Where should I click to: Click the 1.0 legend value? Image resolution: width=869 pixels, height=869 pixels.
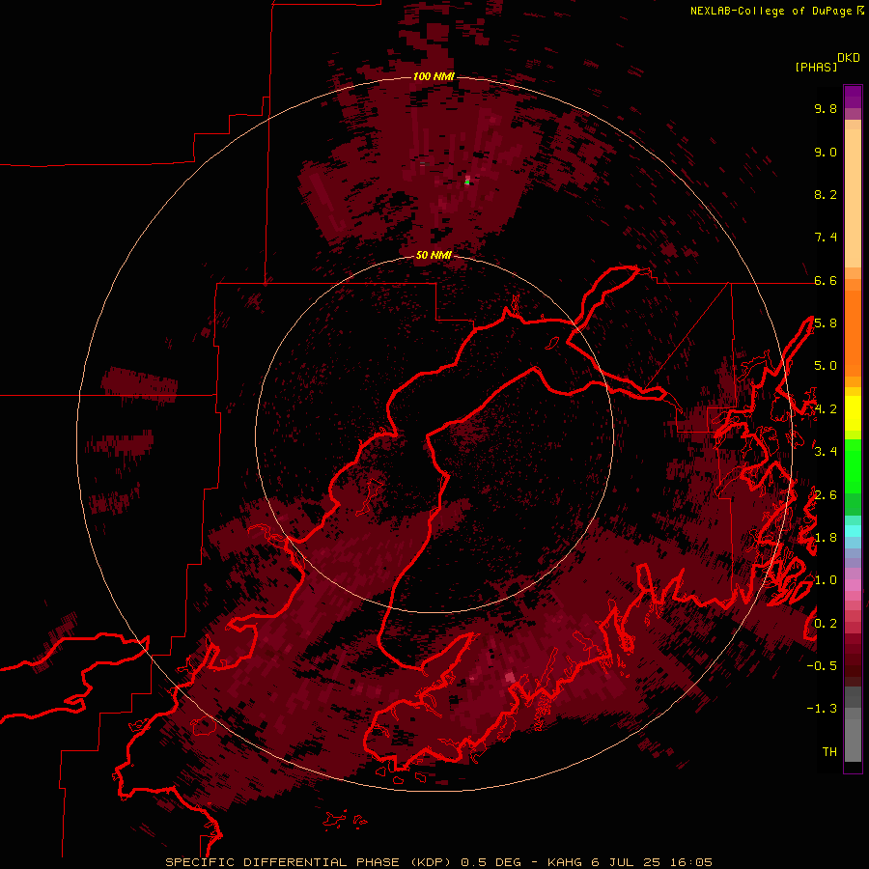[x=826, y=580]
